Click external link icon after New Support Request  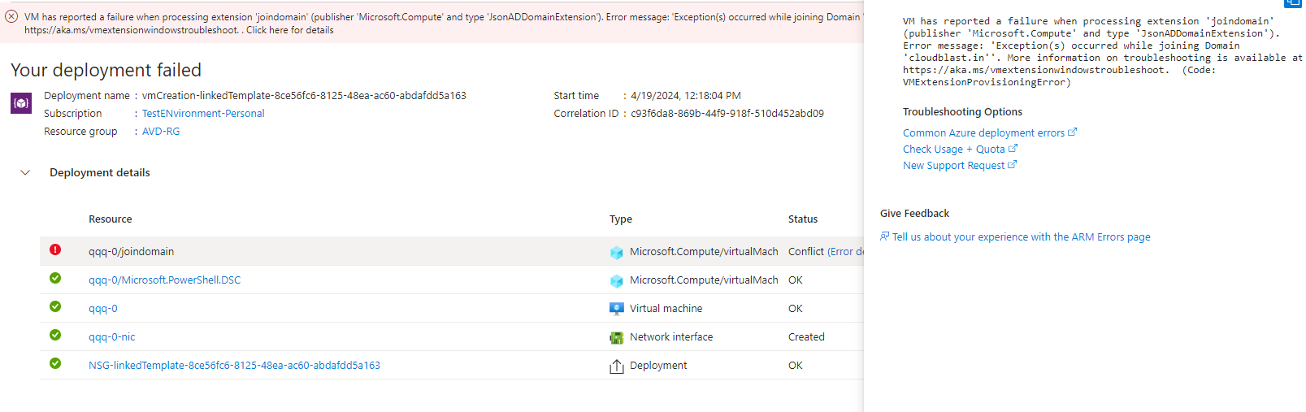(1012, 164)
